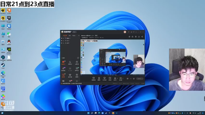Click the shield-shaped icon in the title bar
Screen dimensions: 205x115
(134, 32)
